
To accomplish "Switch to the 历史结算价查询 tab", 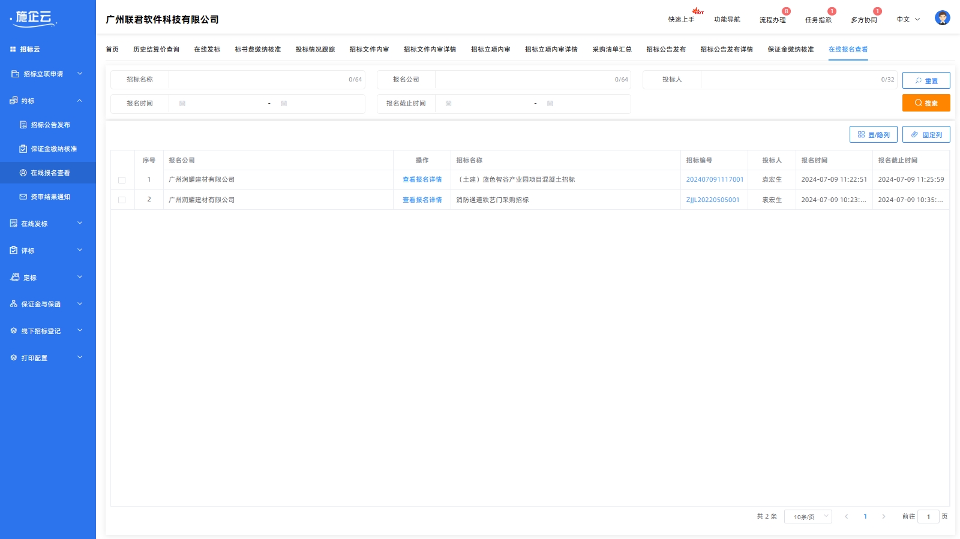I will click(x=156, y=49).
